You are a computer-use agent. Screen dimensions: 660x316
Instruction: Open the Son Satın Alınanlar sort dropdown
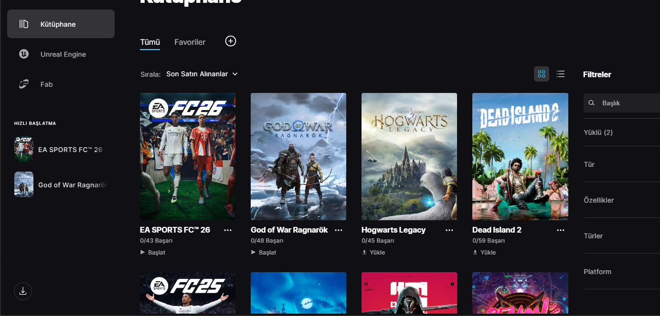click(202, 74)
